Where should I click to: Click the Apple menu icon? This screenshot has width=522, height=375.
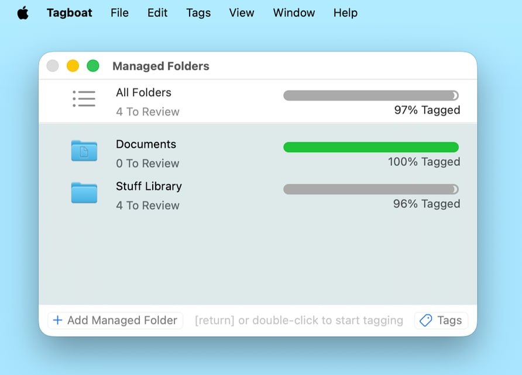[22, 13]
